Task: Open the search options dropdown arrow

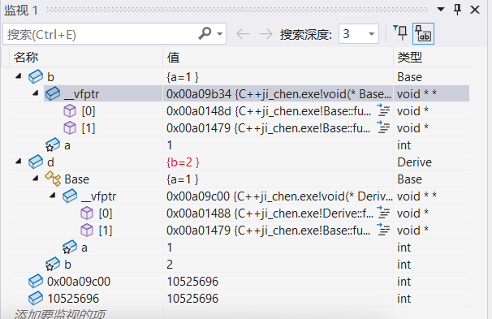Action: (x=220, y=34)
